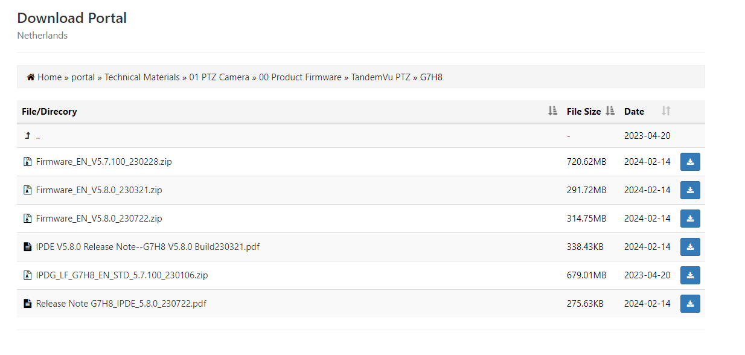745x355 pixels.
Task: Sort files using the Date sort arrows
Action: 666,111
